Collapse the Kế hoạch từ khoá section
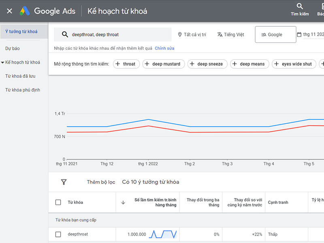The image size is (324, 243). 2,62
